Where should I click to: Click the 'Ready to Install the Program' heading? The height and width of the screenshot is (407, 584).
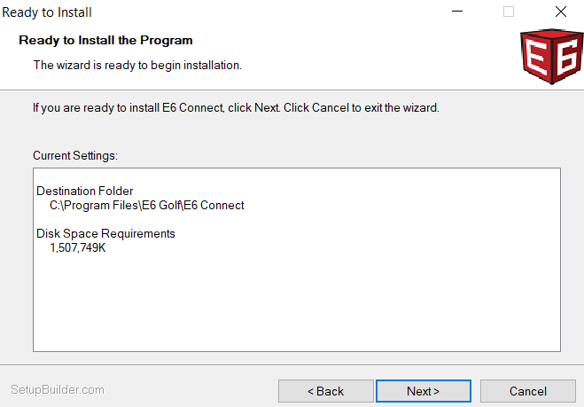105,40
